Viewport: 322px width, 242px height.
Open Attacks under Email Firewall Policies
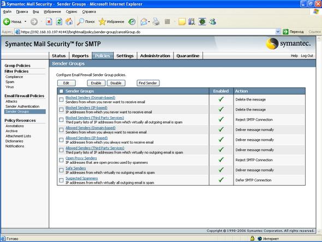[11, 102]
